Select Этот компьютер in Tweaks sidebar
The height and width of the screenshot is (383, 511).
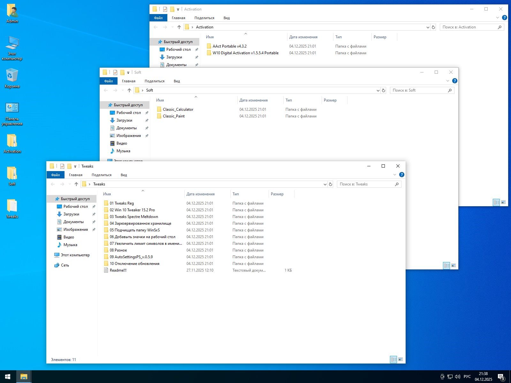coord(75,255)
